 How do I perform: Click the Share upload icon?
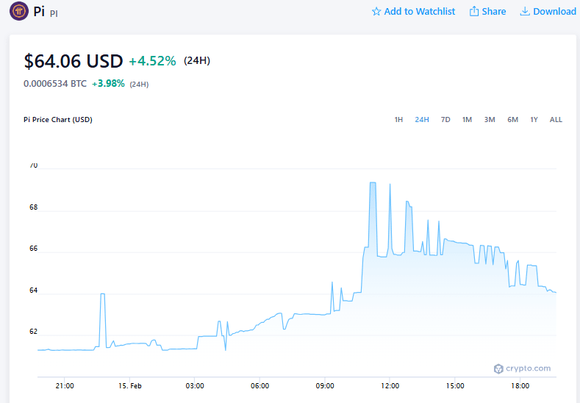click(x=474, y=12)
